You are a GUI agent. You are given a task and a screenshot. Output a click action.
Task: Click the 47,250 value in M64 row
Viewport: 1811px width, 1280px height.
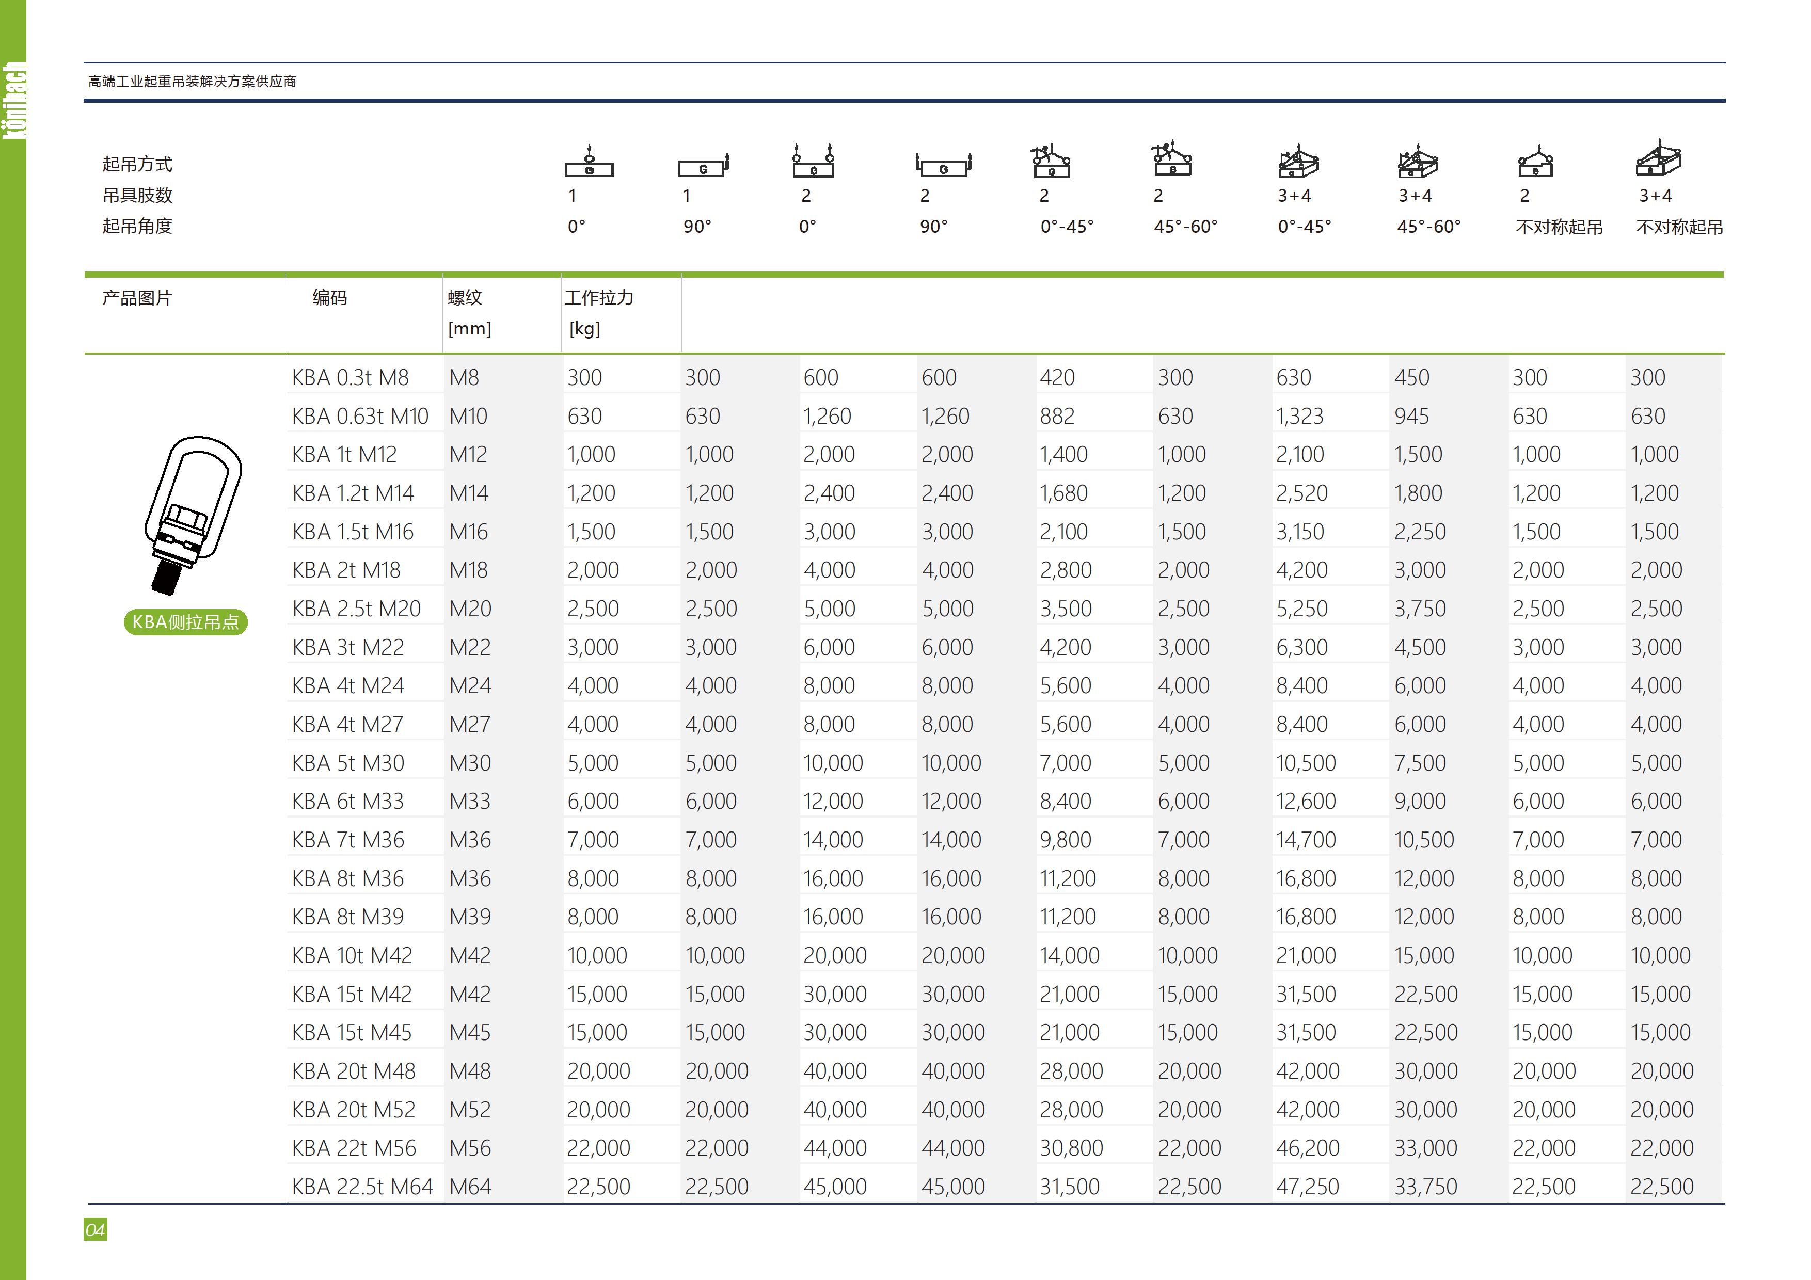(1308, 1187)
